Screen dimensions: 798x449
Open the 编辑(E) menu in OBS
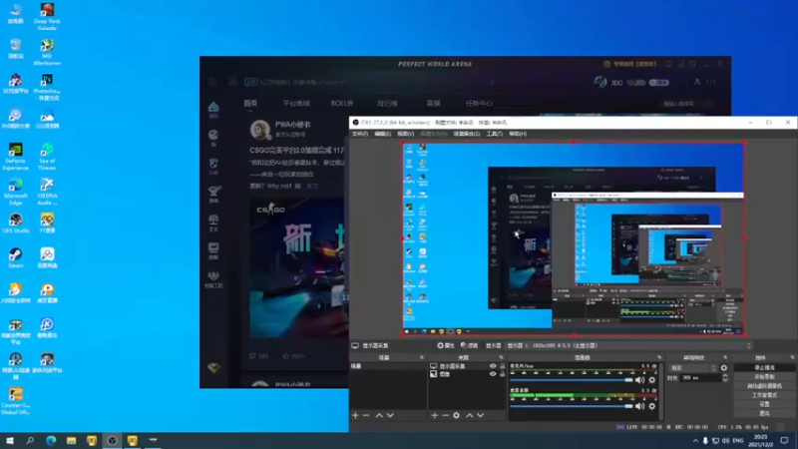[x=383, y=134]
